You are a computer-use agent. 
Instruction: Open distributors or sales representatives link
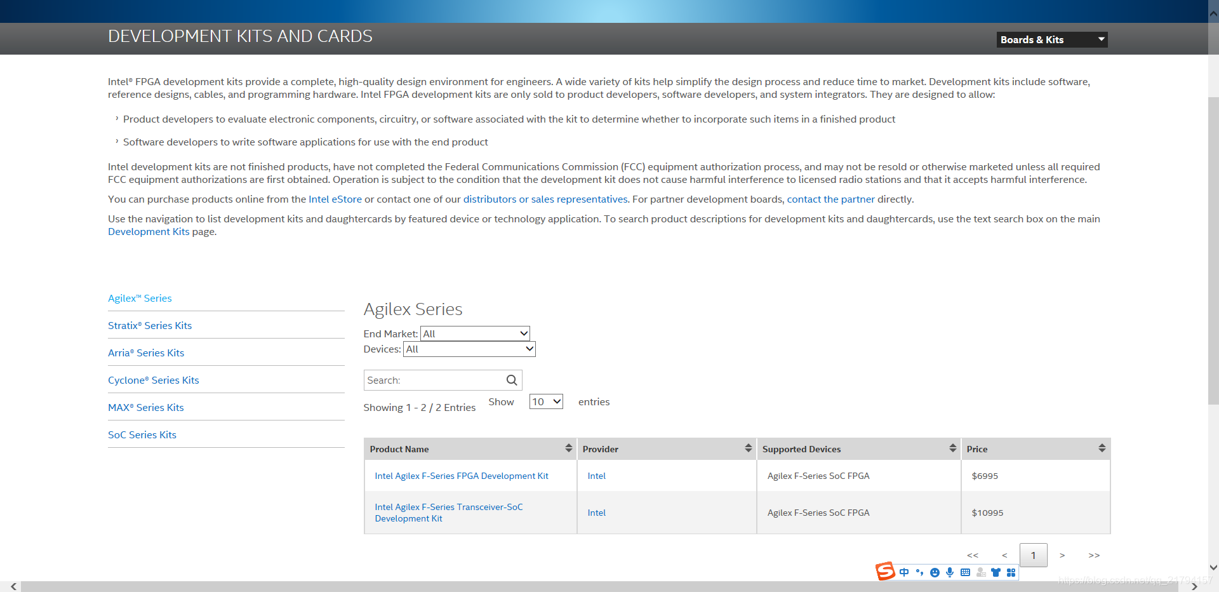(545, 199)
